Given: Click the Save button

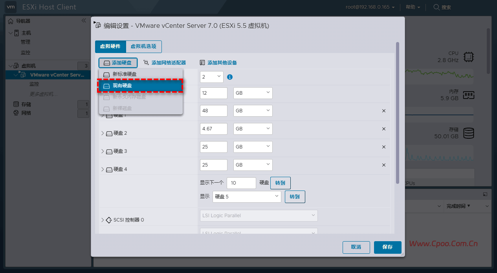Looking at the screenshot, I should [x=388, y=247].
